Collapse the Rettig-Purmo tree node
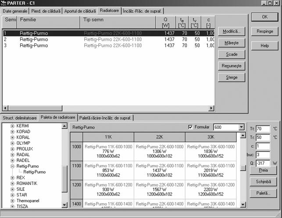This screenshot has height=218, width=282. coord(13,166)
